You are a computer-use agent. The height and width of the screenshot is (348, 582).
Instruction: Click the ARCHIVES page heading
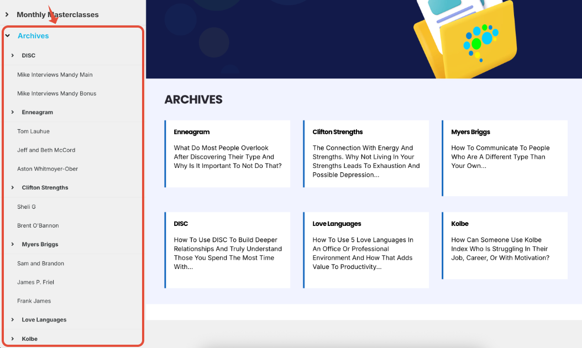[x=193, y=99]
